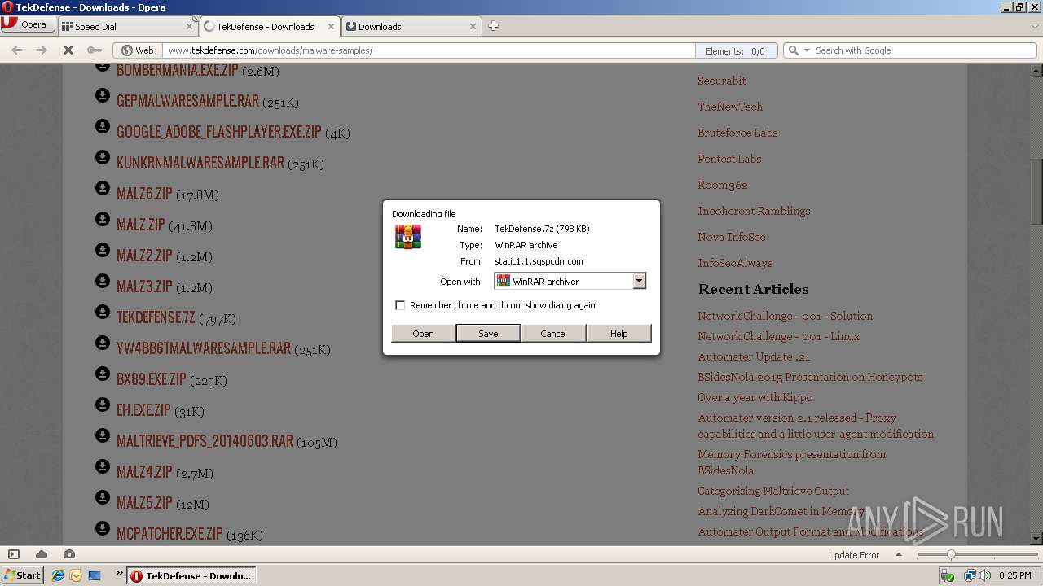Close the Speed Dial tab
Image resolution: width=1043 pixels, height=586 pixels.
click(x=189, y=26)
